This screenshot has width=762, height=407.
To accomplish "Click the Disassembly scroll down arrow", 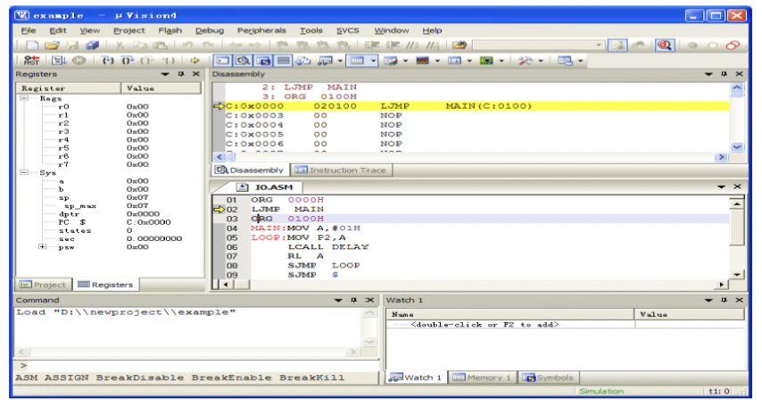I will pos(737,147).
